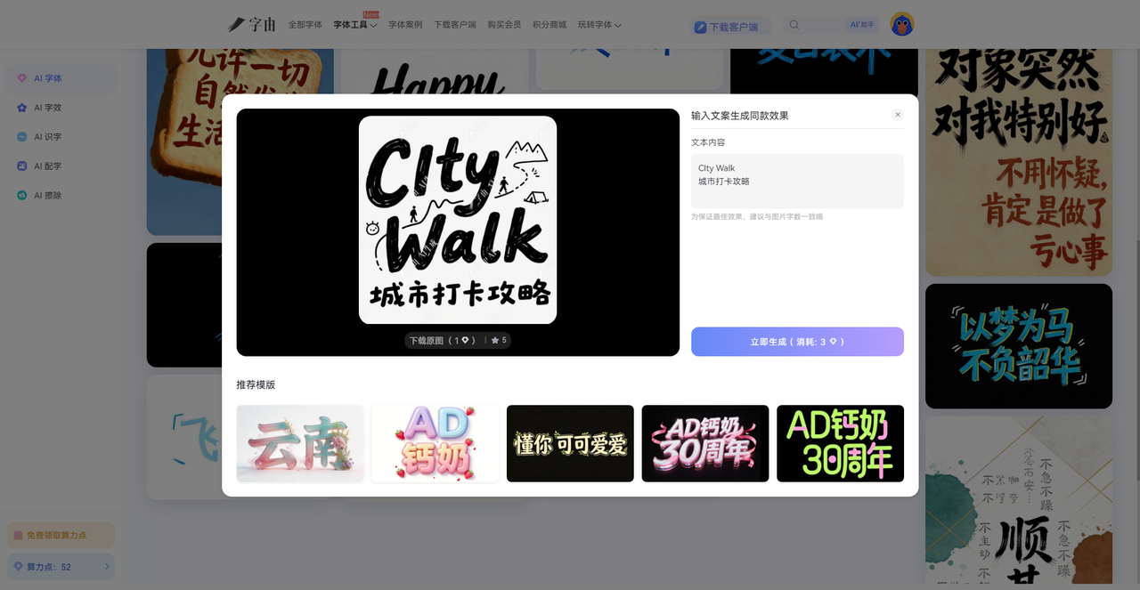This screenshot has width=1140, height=590.
Task: Click the search magnifier icon
Action: (794, 25)
